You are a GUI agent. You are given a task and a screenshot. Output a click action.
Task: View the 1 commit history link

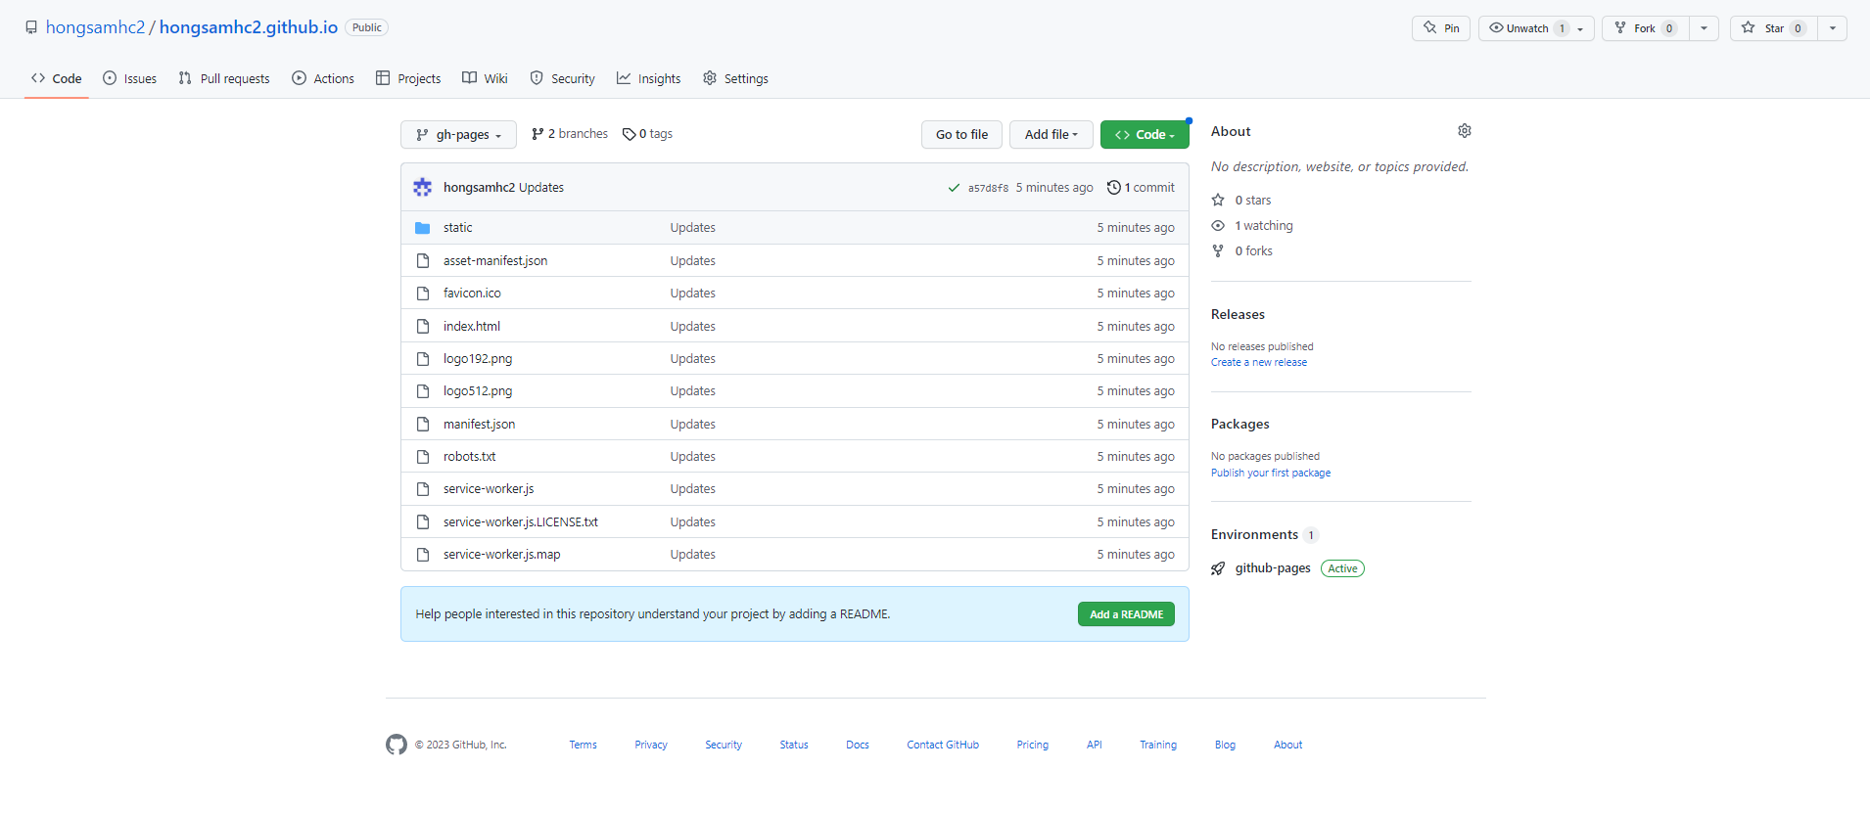(x=1141, y=188)
